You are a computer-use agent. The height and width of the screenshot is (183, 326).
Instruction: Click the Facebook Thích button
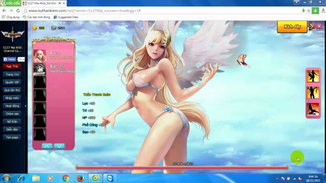point(10,59)
